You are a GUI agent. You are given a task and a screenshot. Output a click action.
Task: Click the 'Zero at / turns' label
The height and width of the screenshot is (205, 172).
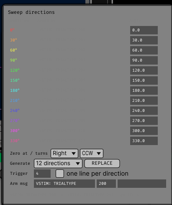pos(29,153)
